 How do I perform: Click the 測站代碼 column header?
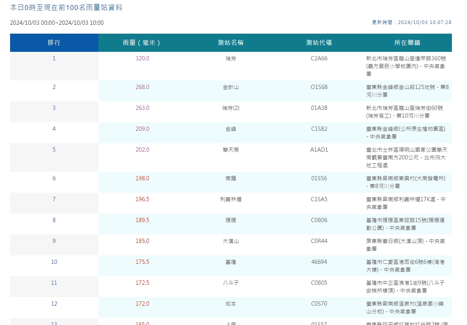319,43
